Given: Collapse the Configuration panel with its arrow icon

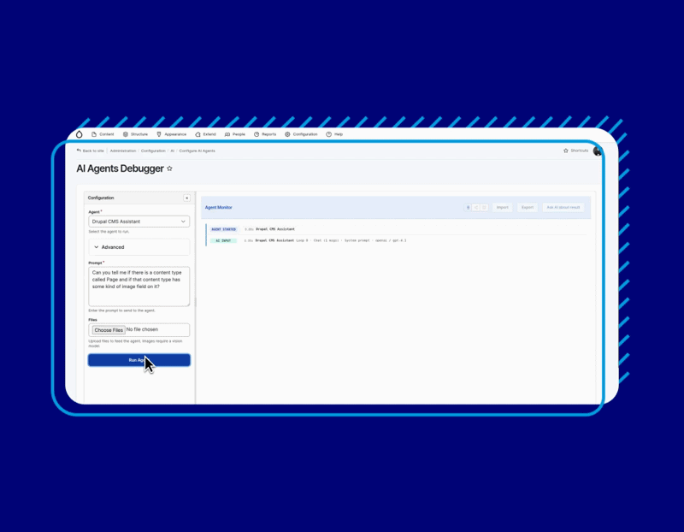Looking at the screenshot, I should (186, 198).
